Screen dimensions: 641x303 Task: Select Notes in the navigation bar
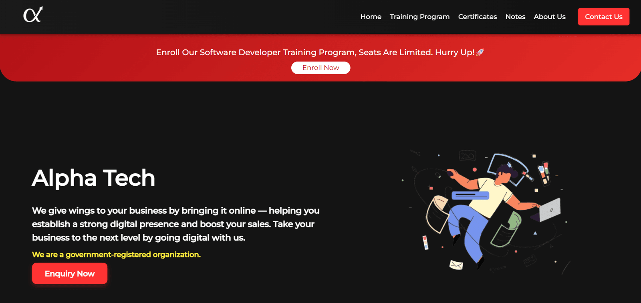click(x=515, y=17)
